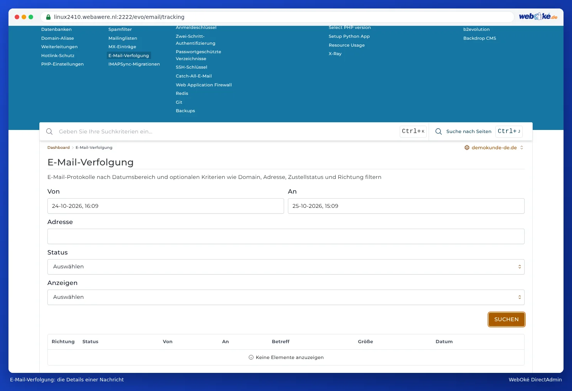The image size is (572, 391).
Task: Click the Suchkriterien search input
Action: click(x=227, y=131)
